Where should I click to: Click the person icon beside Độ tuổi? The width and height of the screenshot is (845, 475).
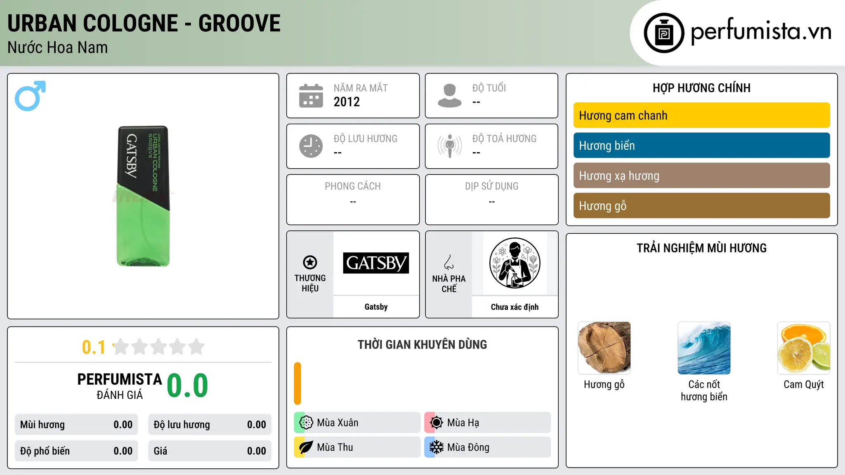(449, 96)
